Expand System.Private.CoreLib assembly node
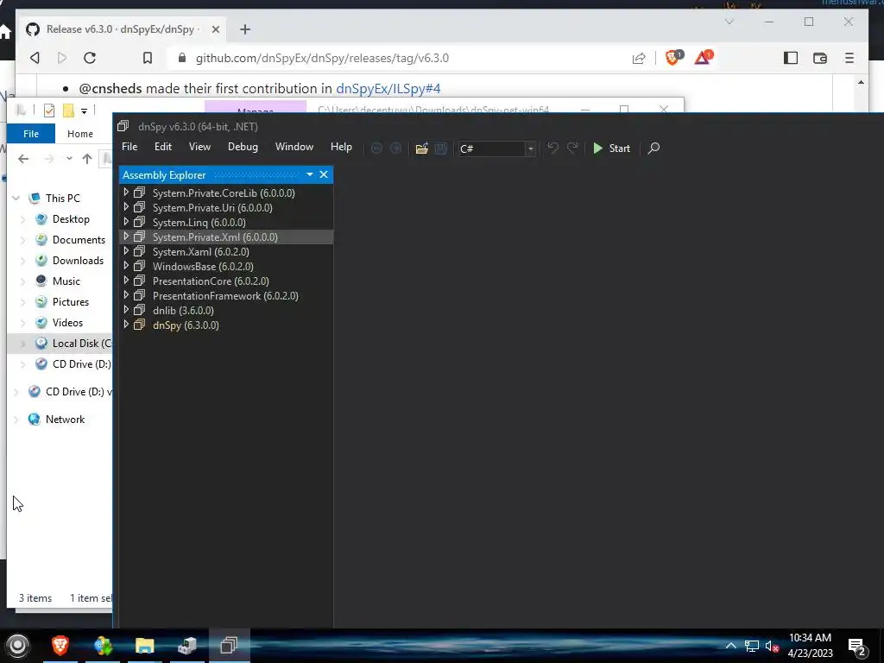Image resolution: width=884 pixels, height=663 pixels. point(126,193)
